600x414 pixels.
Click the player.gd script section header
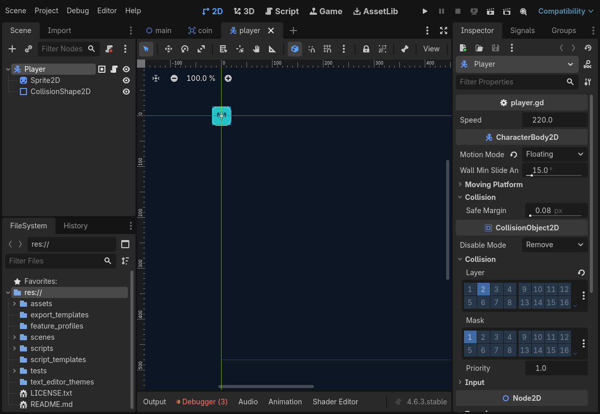522,103
